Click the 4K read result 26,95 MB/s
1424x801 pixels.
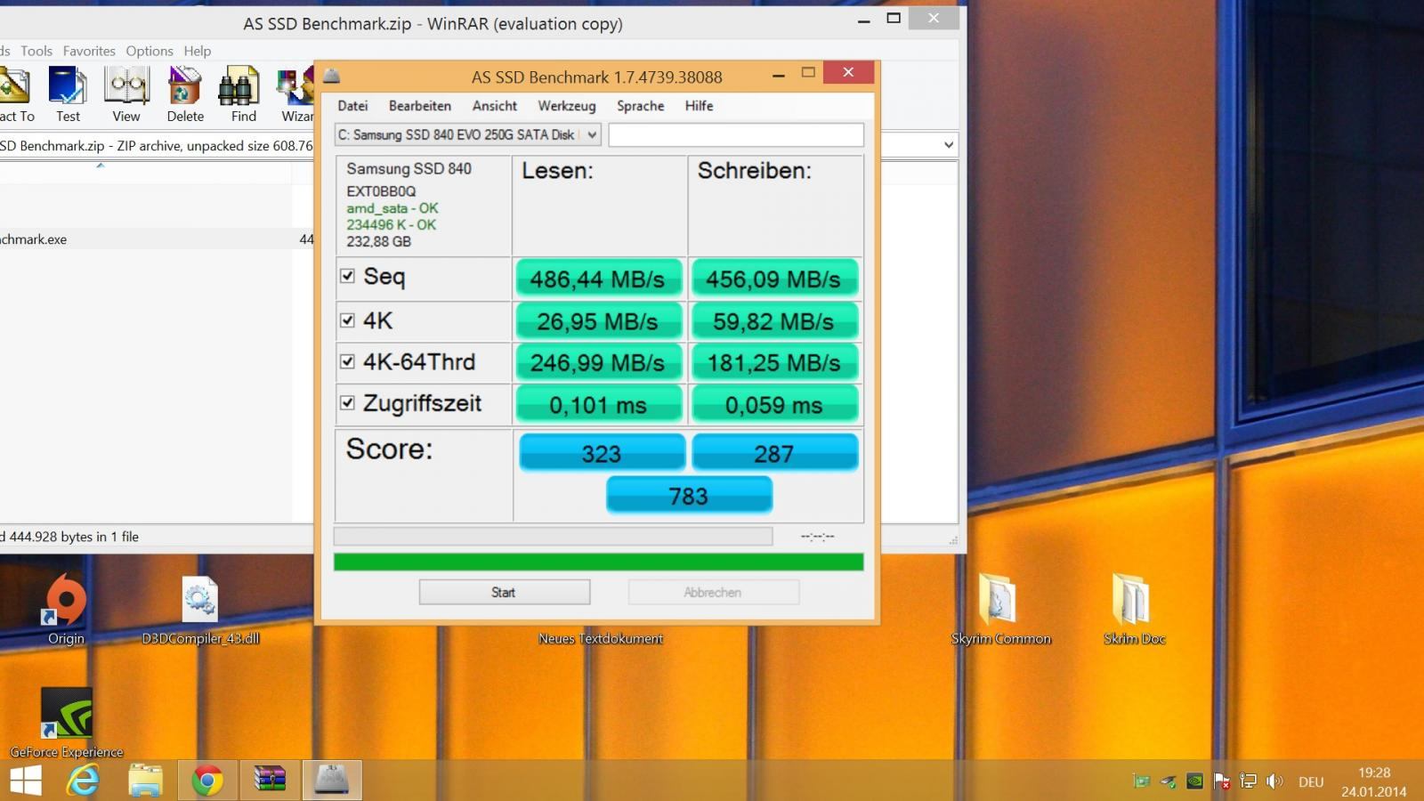598,321
